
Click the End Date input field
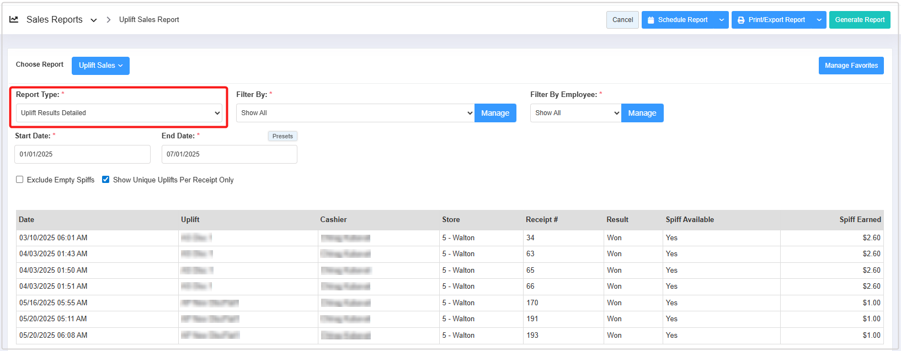pos(229,154)
